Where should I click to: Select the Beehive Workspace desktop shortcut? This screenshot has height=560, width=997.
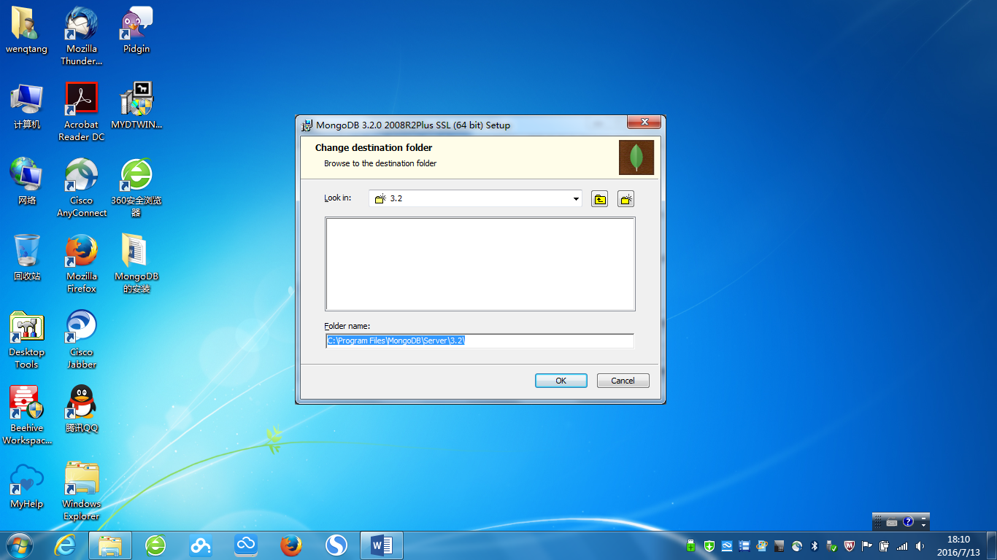tap(26, 416)
